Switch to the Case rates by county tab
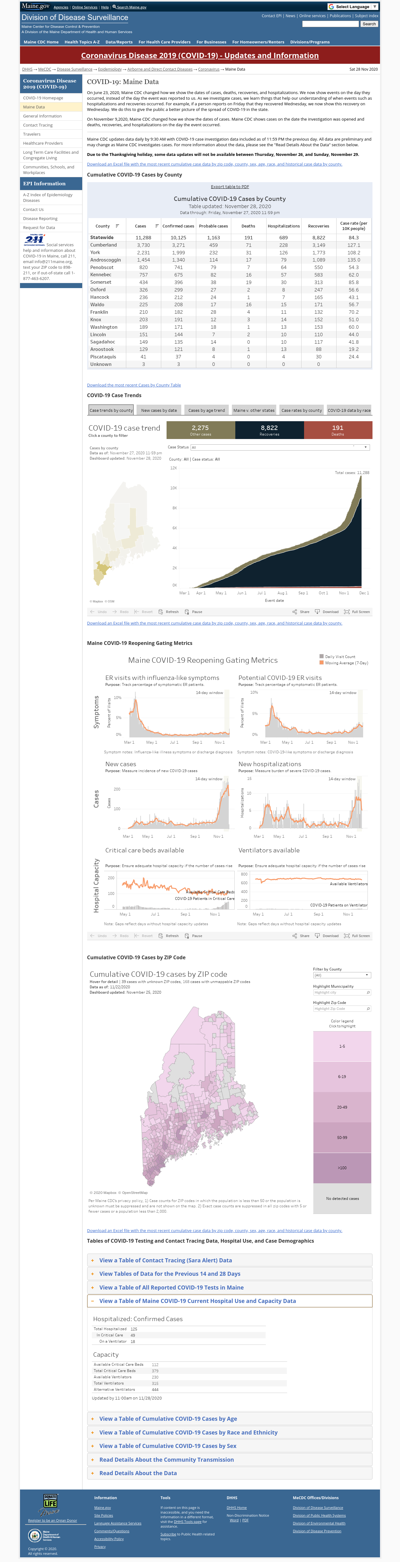Image resolution: width=400 pixels, height=1562 pixels. (301, 411)
